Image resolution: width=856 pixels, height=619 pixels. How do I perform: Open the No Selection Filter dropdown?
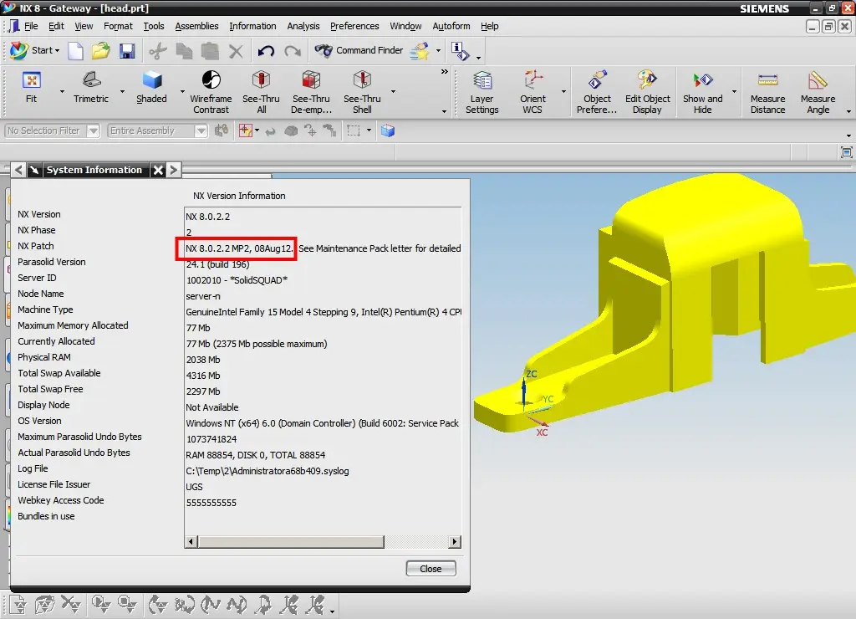pyautogui.click(x=93, y=130)
